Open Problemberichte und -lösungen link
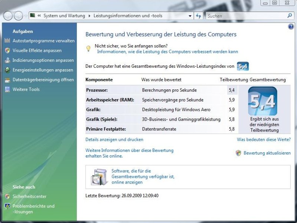The image size is (297, 223). click(x=33, y=209)
